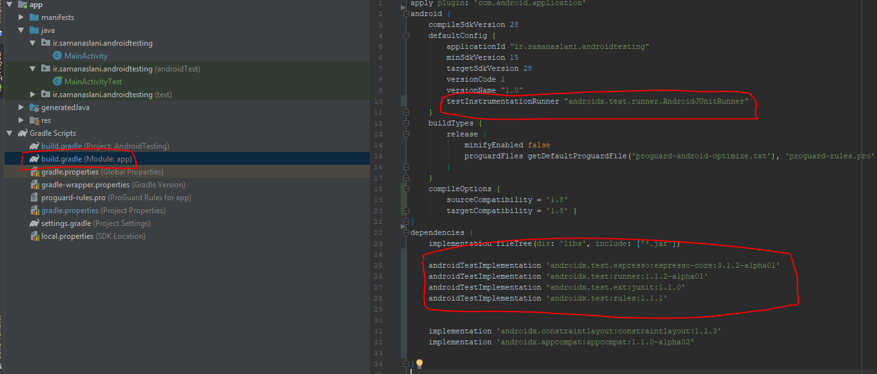877x374 pixels.
Task: Click the minifyEnabled false line
Action: [x=507, y=145]
